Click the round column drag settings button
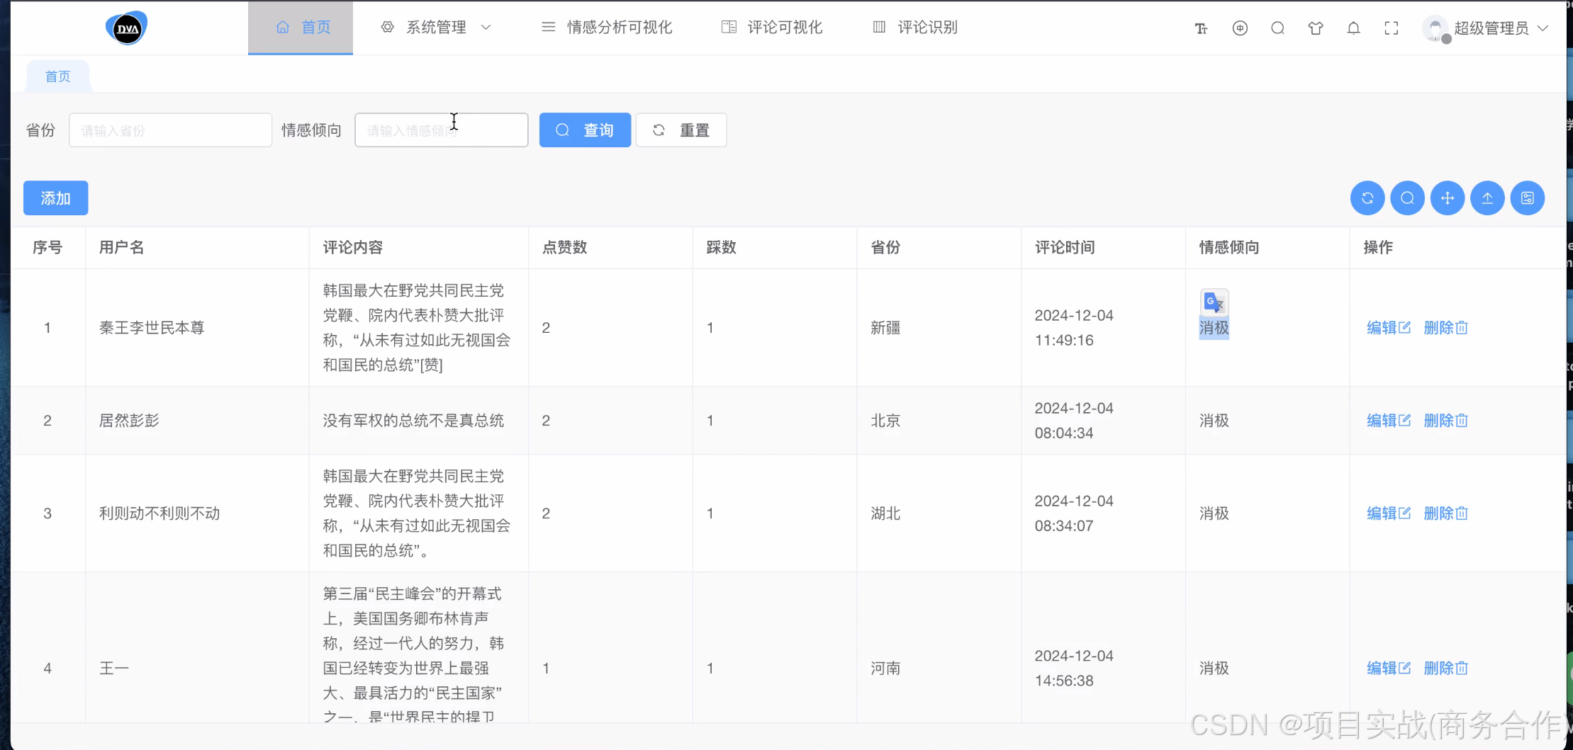This screenshot has width=1573, height=750. tap(1447, 198)
